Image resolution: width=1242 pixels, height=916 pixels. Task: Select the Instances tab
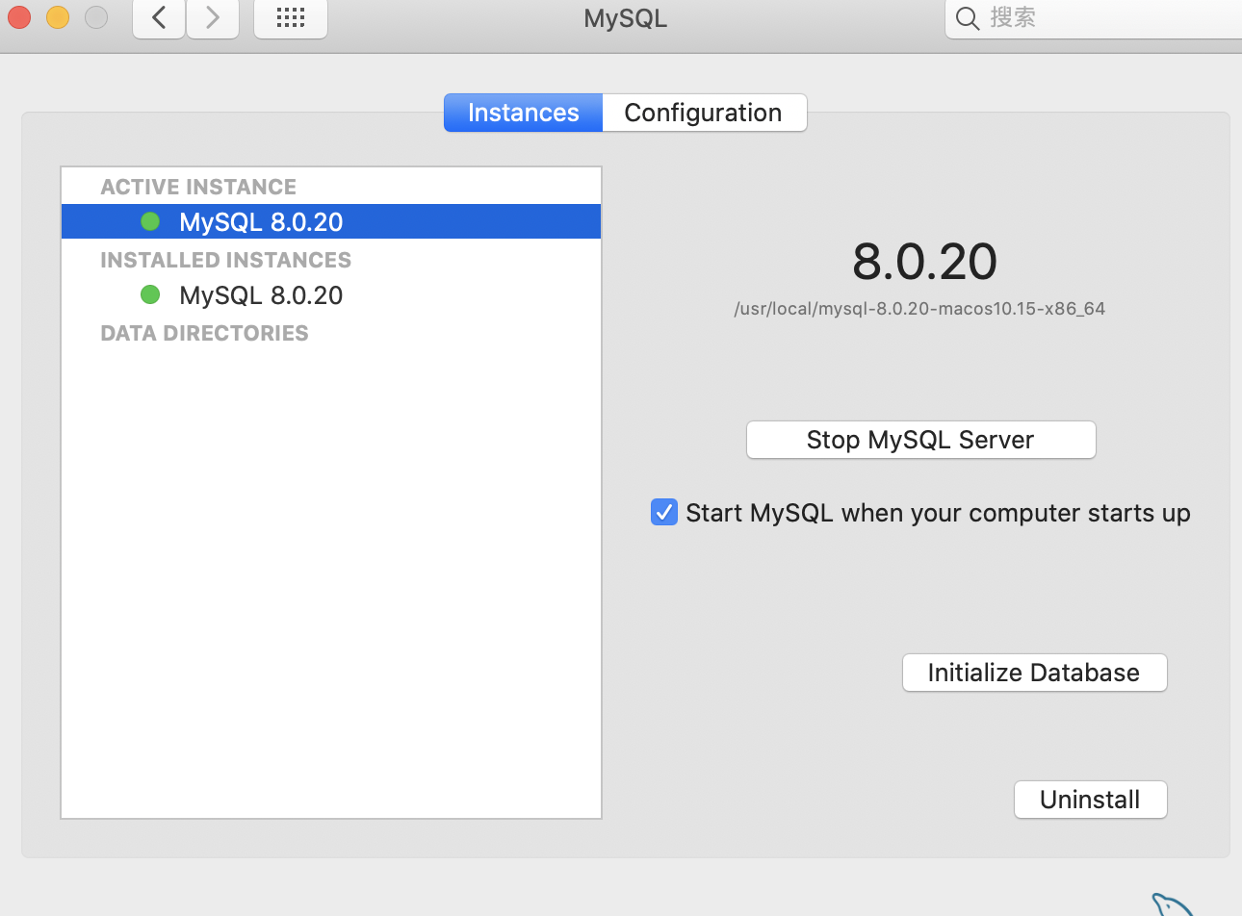point(522,113)
